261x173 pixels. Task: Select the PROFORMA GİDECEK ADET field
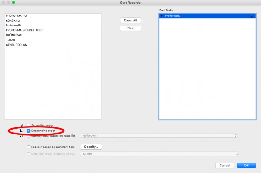[x=24, y=30]
